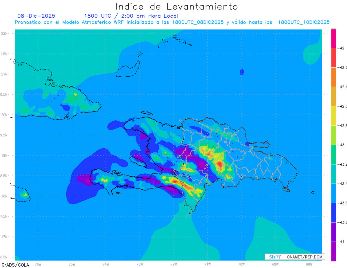Click the 'GrADS/COLA' label
The image size is (347, 268).
[15, 265]
